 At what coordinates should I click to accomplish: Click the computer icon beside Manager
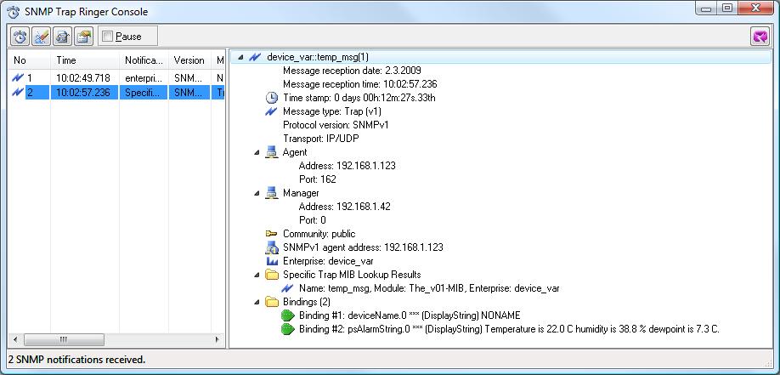pyautogui.click(x=271, y=193)
